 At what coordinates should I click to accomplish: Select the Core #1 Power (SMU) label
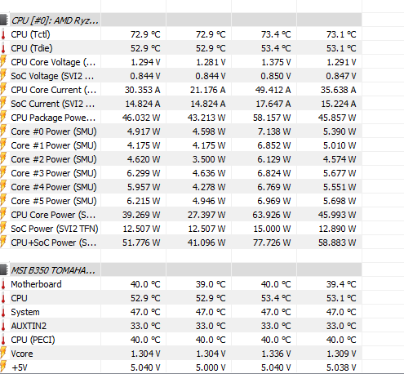pos(54,145)
